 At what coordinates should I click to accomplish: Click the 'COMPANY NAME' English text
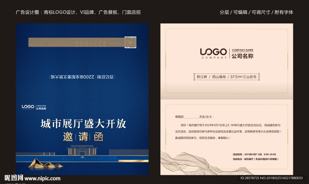(x=243, y=50)
